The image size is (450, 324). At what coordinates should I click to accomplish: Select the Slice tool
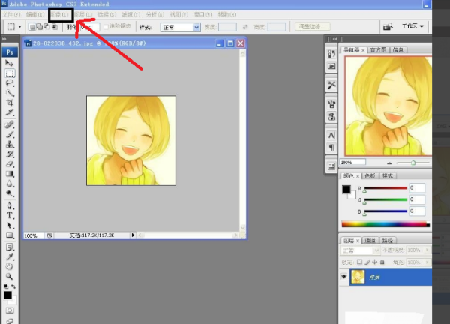pos(10,112)
